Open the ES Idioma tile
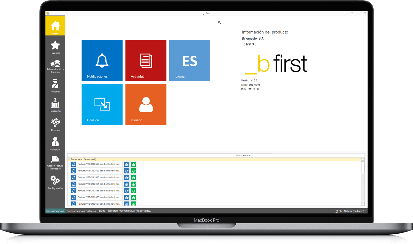413x244 pixels. click(x=190, y=61)
